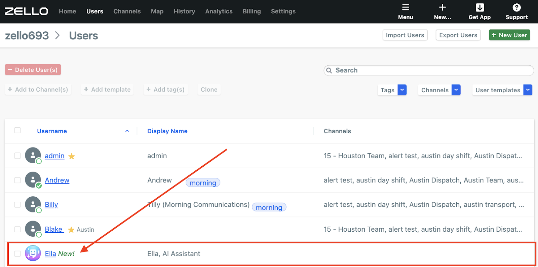
Task: Open the Andrew username link
Action: point(57,180)
